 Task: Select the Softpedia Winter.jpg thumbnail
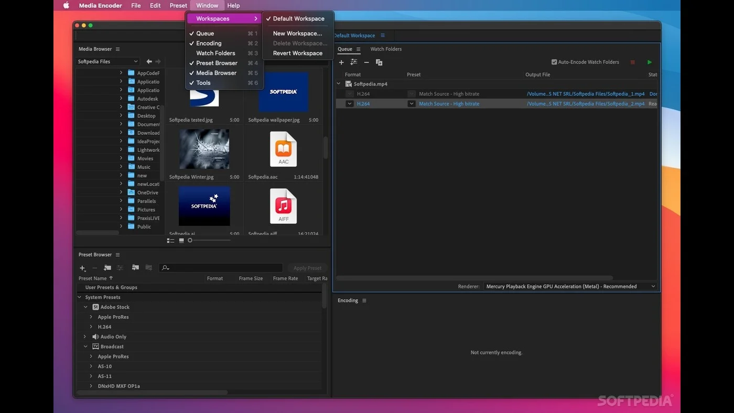(x=204, y=149)
